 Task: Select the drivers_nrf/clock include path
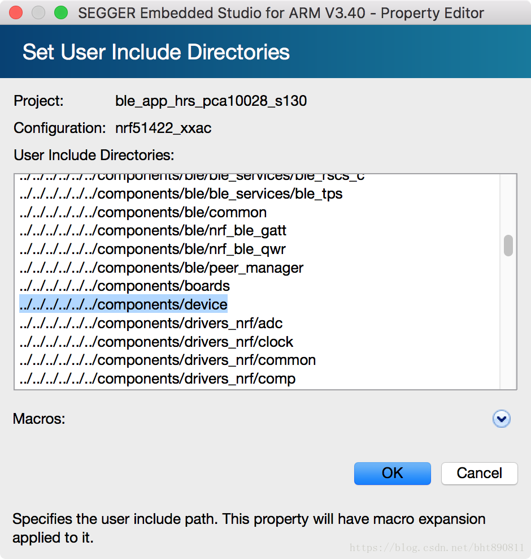[x=156, y=342]
